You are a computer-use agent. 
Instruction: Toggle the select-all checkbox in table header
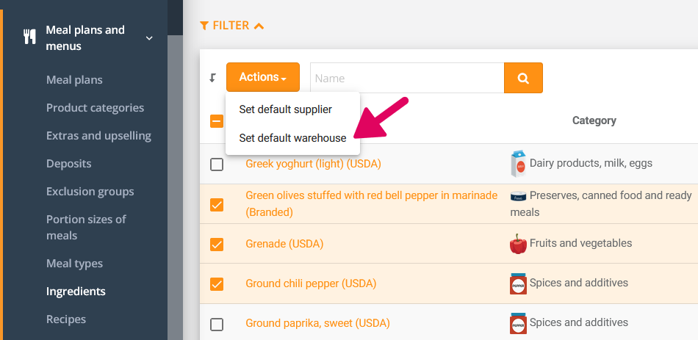click(x=217, y=121)
